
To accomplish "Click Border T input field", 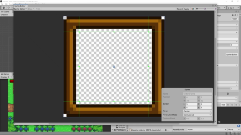I will click(206, 104).
